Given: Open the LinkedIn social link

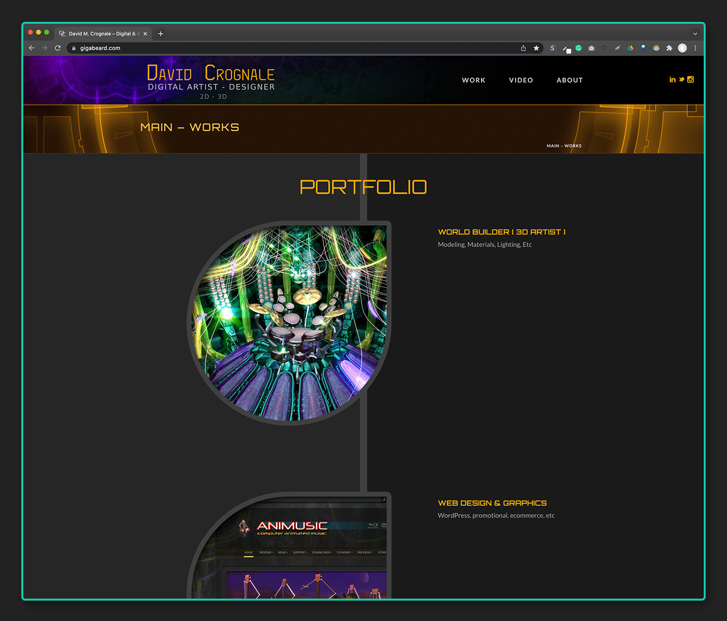Looking at the screenshot, I should coord(672,80).
